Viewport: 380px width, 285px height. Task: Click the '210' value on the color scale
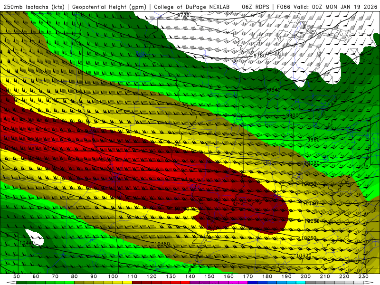(325, 276)
